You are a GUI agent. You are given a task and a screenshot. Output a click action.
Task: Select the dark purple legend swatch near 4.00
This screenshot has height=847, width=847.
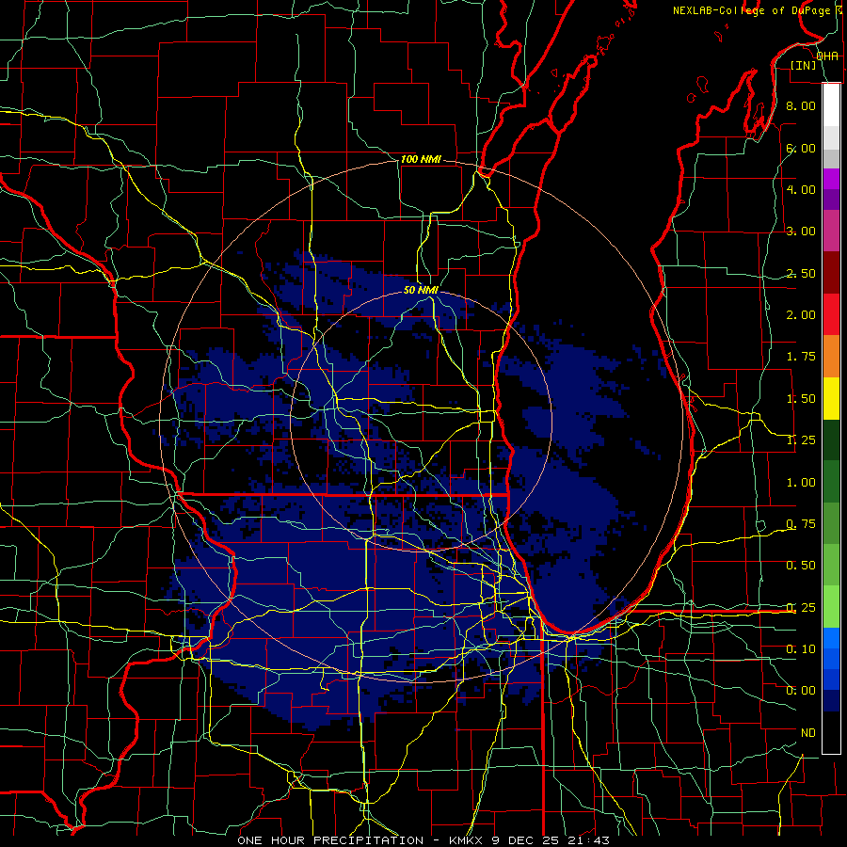pyautogui.click(x=831, y=200)
